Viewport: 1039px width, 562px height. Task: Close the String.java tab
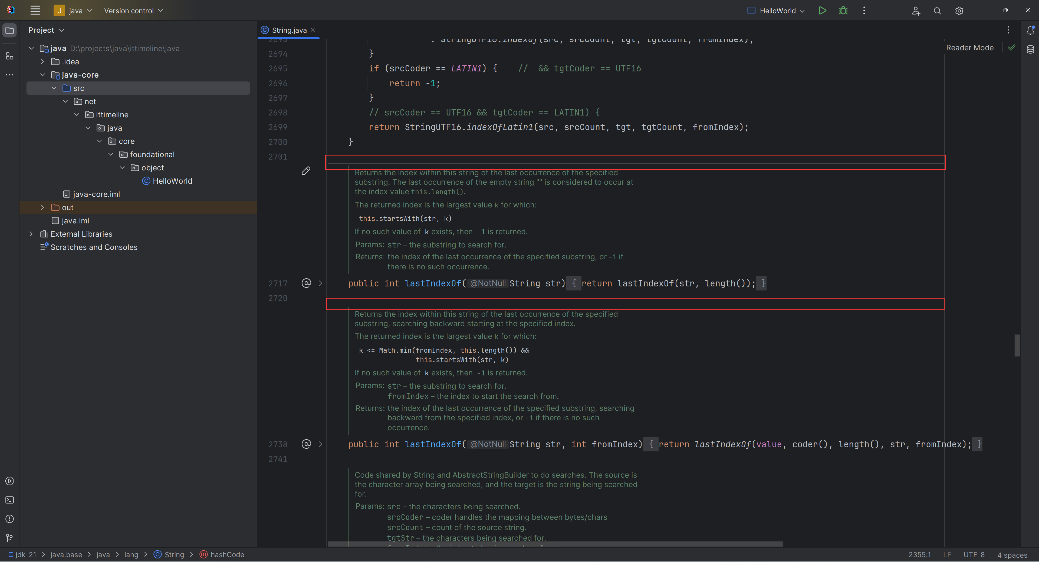point(313,30)
